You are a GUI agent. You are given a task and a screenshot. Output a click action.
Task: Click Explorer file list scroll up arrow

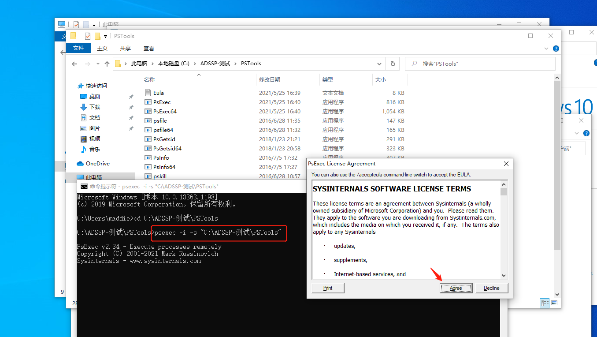557,78
